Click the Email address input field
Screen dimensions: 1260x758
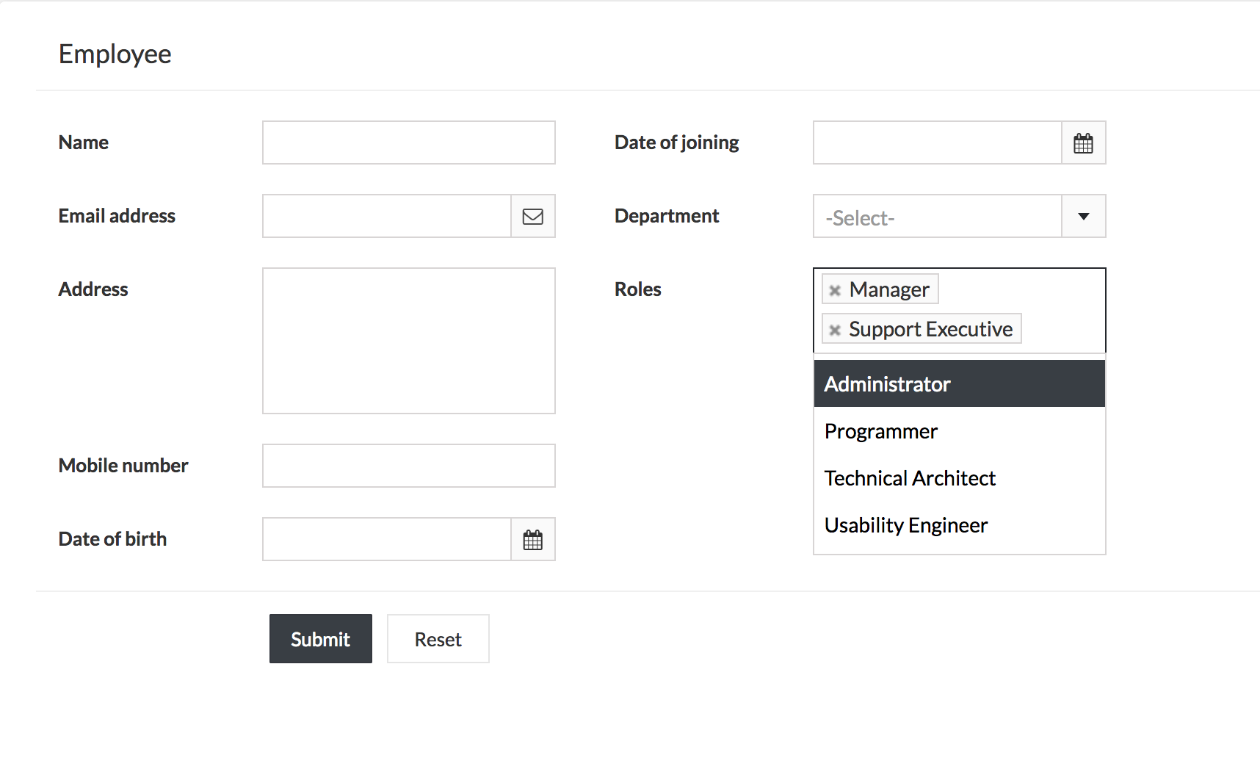[x=385, y=215]
